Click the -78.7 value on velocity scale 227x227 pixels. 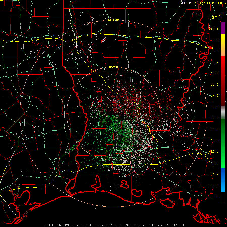pos(214,163)
